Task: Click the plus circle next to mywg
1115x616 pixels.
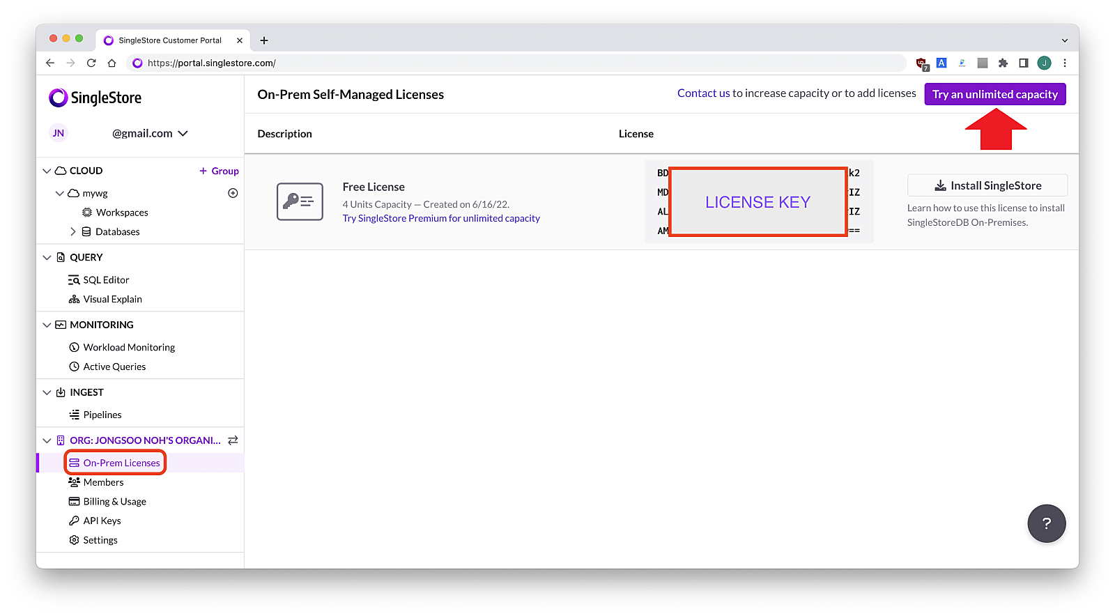Action: 233,193
